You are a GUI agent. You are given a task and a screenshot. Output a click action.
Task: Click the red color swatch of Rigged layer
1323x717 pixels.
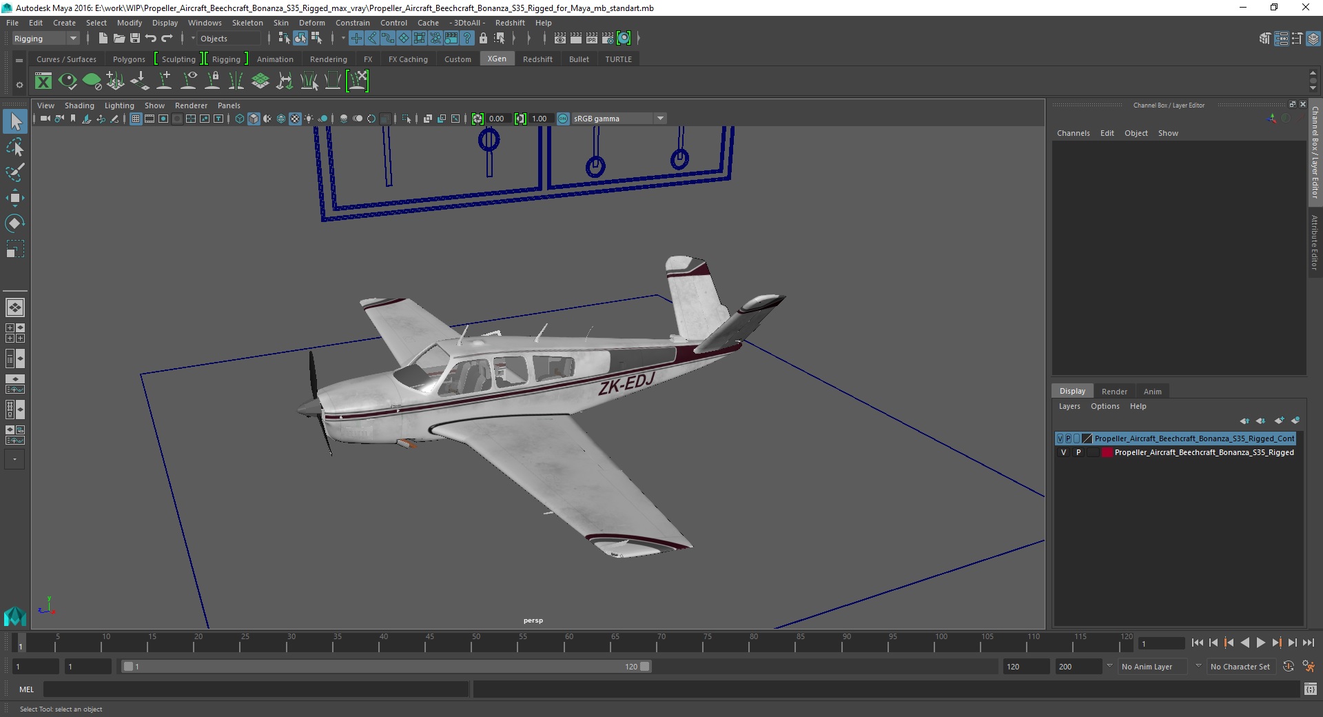click(x=1107, y=452)
